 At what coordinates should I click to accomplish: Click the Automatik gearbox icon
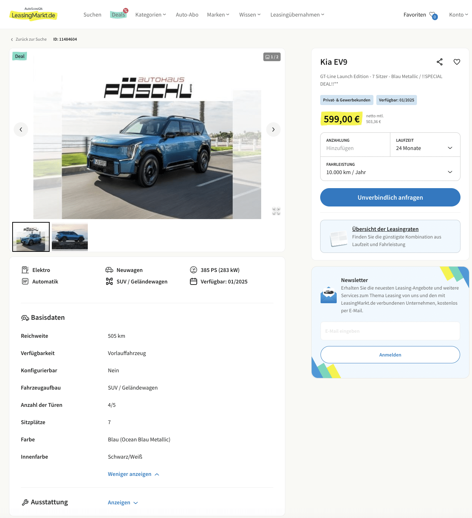click(25, 281)
